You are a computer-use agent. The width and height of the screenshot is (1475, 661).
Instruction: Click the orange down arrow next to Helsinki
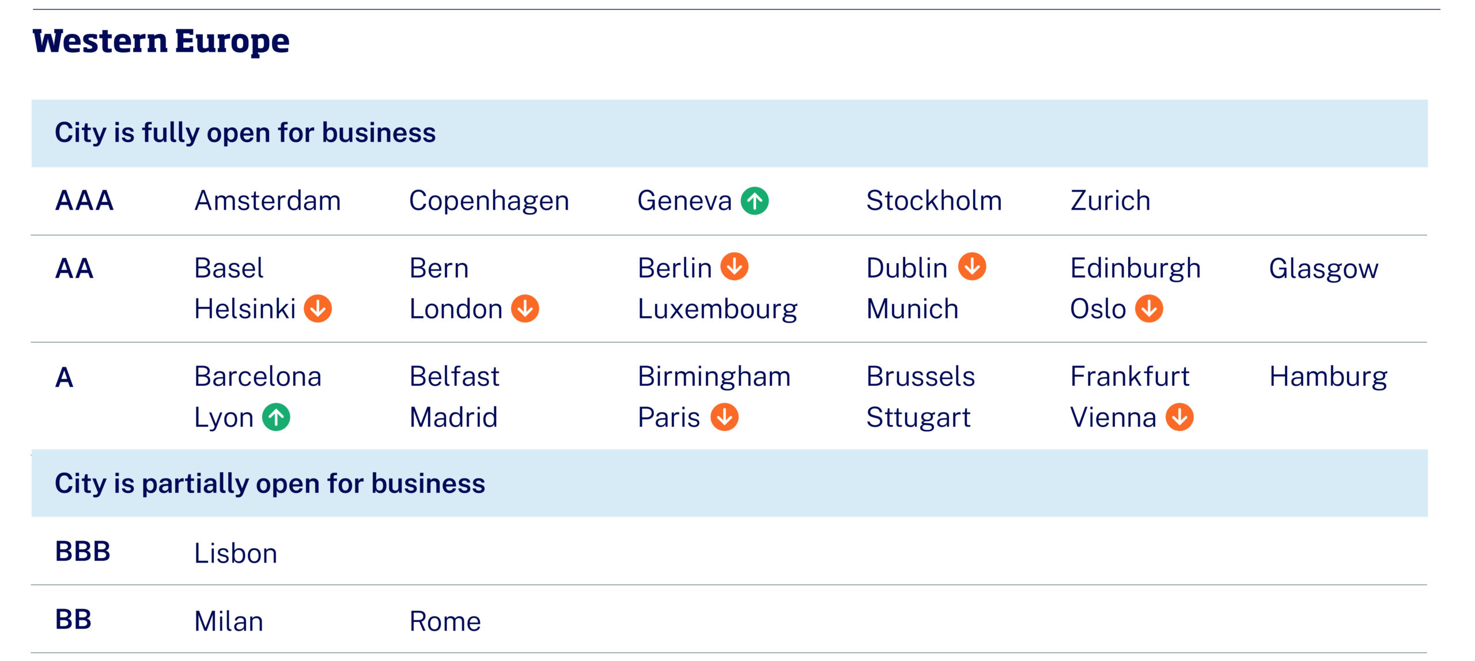[x=317, y=309]
